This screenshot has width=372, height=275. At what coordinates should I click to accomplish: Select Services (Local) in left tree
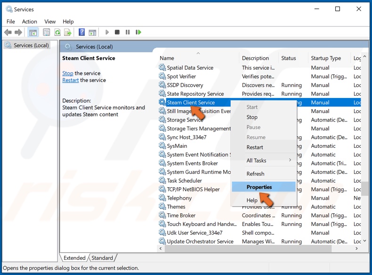pos(31,45)
